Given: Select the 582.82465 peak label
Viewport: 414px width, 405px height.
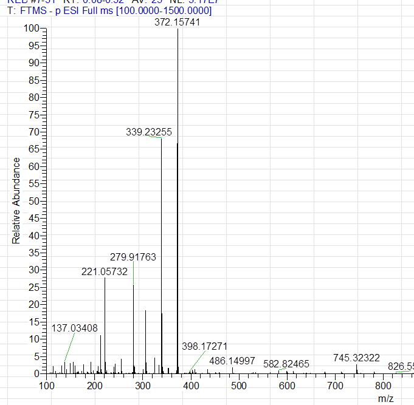Looking at the screenshot, I should tap(286, 364).
